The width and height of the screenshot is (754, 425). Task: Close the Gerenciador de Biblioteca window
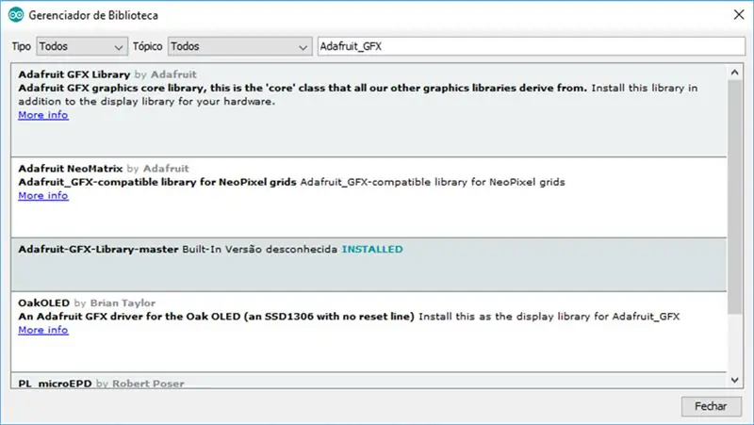[739, 15]
